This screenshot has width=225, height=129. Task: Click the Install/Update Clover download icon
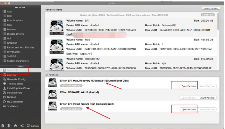[4, 88]
